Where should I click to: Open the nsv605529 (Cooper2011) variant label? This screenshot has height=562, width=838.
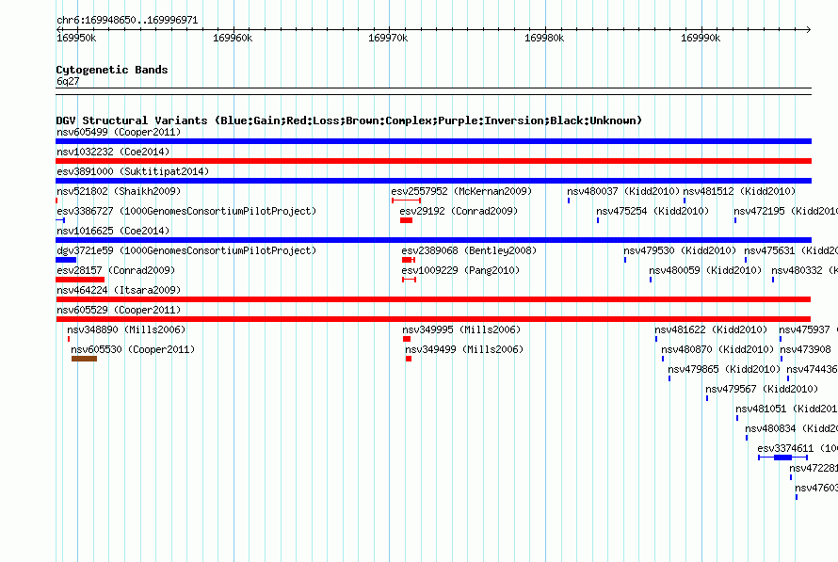click(x=119, y=310)
